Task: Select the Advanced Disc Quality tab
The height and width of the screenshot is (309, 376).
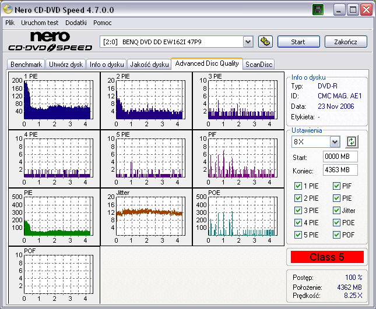Action: point(207,63)
